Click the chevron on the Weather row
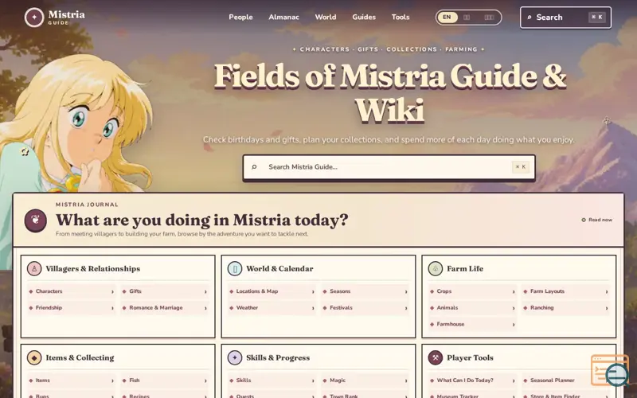Screen dimensions: 637x398 pyautogui.click(x=313, y=308)
